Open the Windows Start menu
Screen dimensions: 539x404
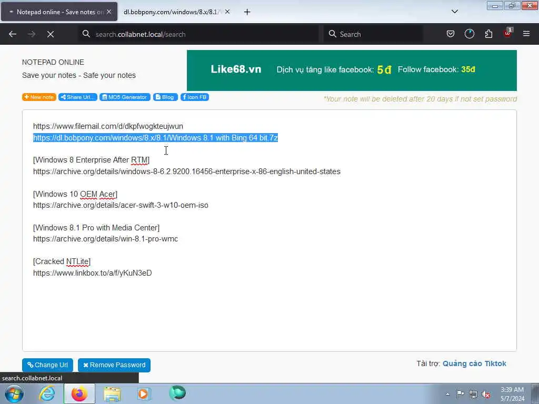(x=14, y=393)
